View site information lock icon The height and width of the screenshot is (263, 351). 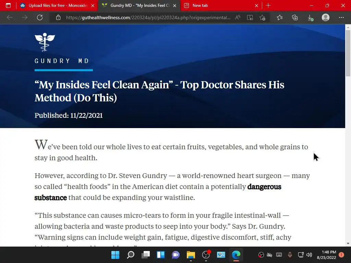click(58, 17)
